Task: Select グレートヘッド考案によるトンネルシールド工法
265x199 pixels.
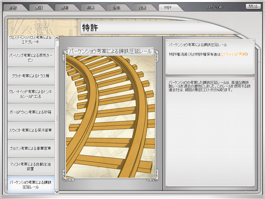Action: (31, 94)
